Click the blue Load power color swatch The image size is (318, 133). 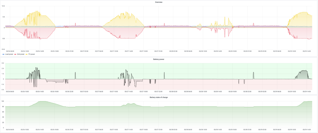click(3, 54)
